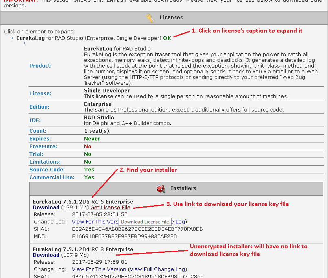Select the Enterprise edition value
The width and height of the screenshot is (328, 278).
[x=98, y=104]
